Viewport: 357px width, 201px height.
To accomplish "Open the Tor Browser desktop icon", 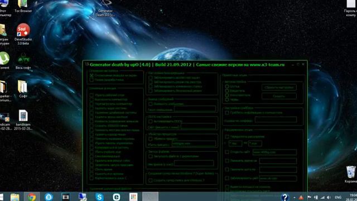I will click(23, 6).
